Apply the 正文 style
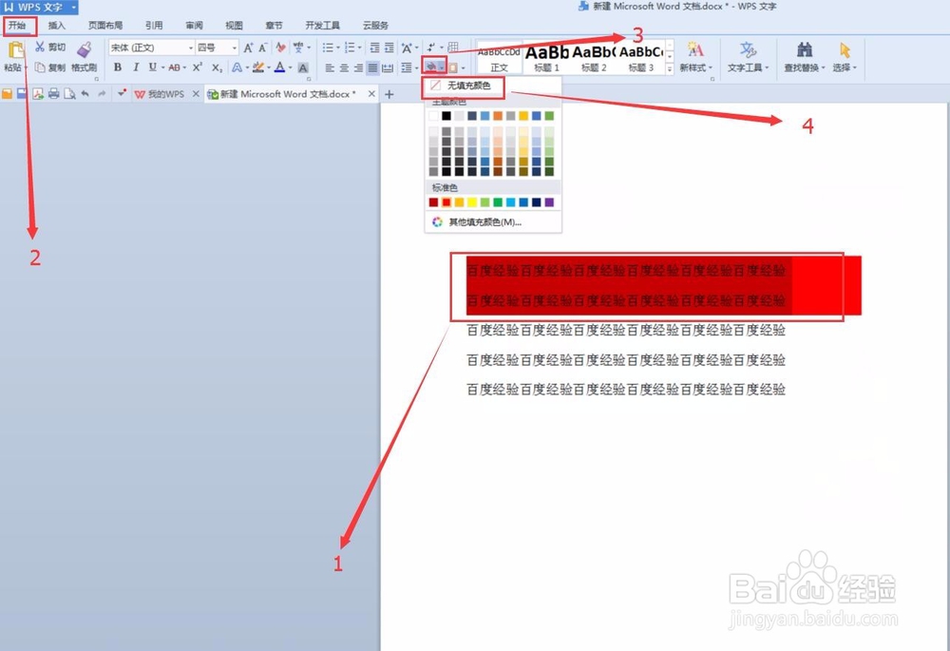Image resolution: width=950 pixels, height=651 pixels. pos(499,58)
